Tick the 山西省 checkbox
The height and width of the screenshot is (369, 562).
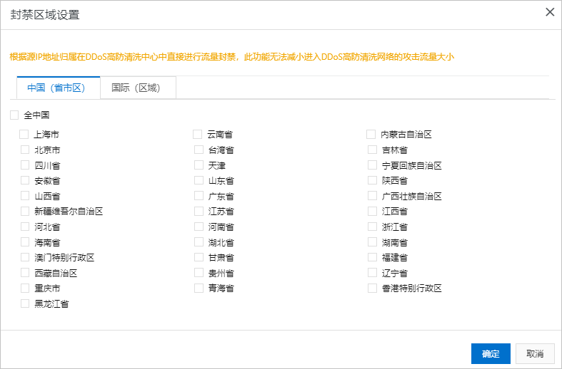click(25, 196)
